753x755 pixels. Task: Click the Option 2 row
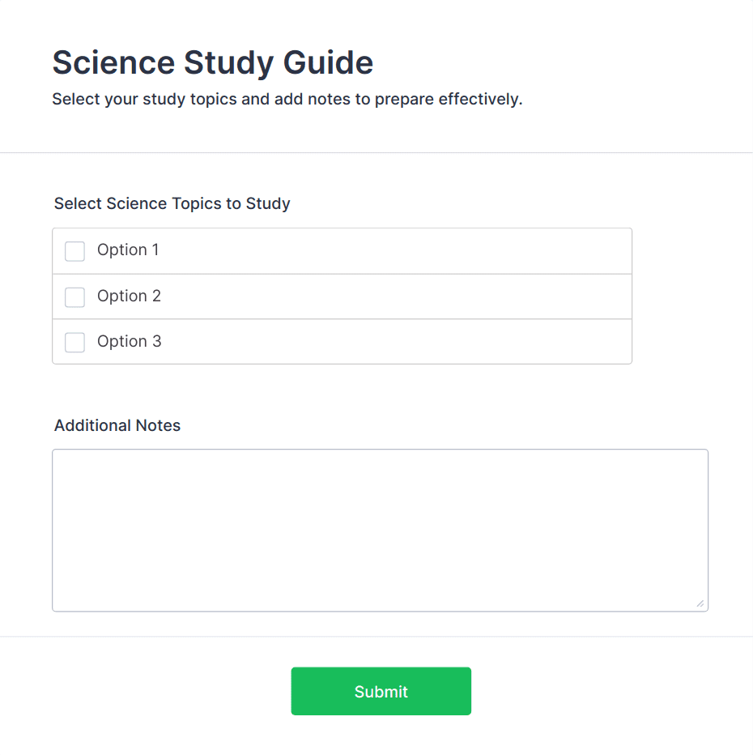click(x=342, y=296)
